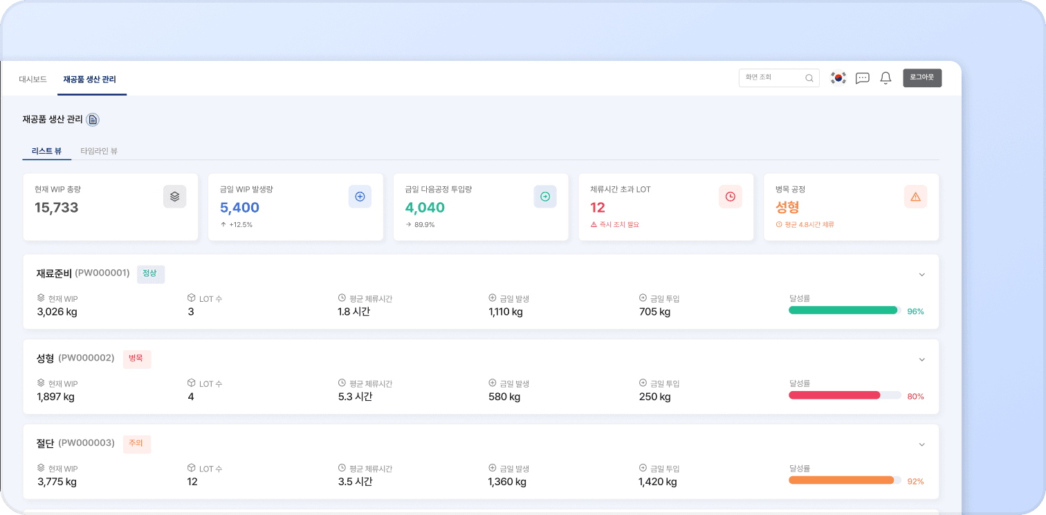Image resolution: width=1046 pixels, height=515 pixels.
Task: Click the 3,026 kg 현재 WIP value
Action: 57,312
